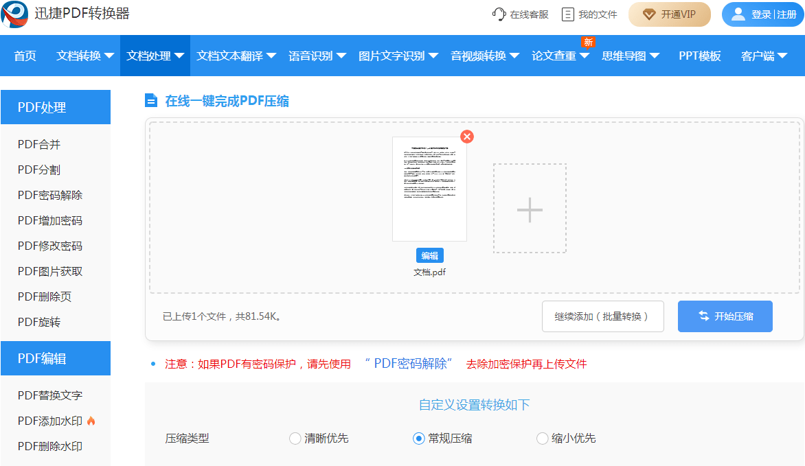Click the VIP crown icon

point(648,14)
